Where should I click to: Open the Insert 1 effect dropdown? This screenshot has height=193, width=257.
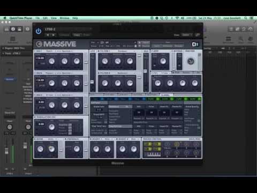pos(108,139)
